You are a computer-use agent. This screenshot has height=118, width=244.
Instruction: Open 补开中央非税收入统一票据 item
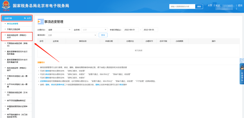click(x=17, y=86)
